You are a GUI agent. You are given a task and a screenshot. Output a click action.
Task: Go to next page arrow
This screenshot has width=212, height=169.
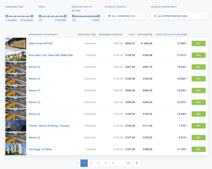(136, 163)
